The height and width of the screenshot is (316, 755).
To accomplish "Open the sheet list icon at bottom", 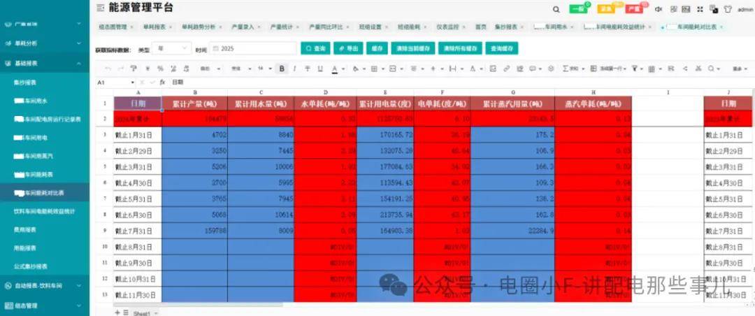I will pyautogui.click(x=126, y=313).
